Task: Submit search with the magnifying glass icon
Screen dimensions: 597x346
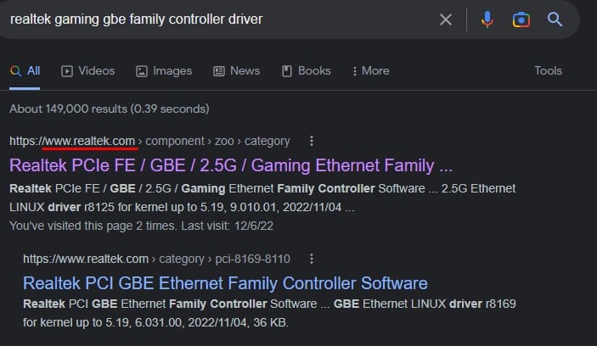Action: coord(555,20)
